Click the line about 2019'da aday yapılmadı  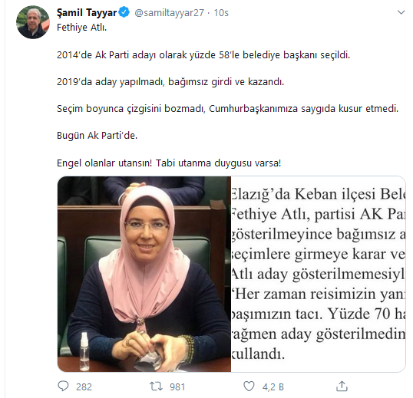[170, 82]
